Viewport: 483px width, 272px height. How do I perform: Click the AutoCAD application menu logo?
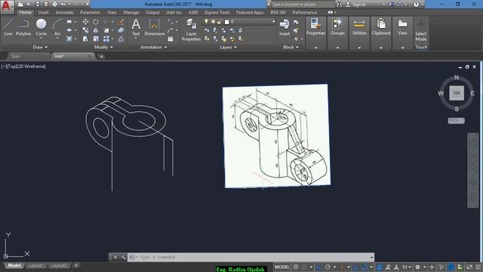point(7,7)
